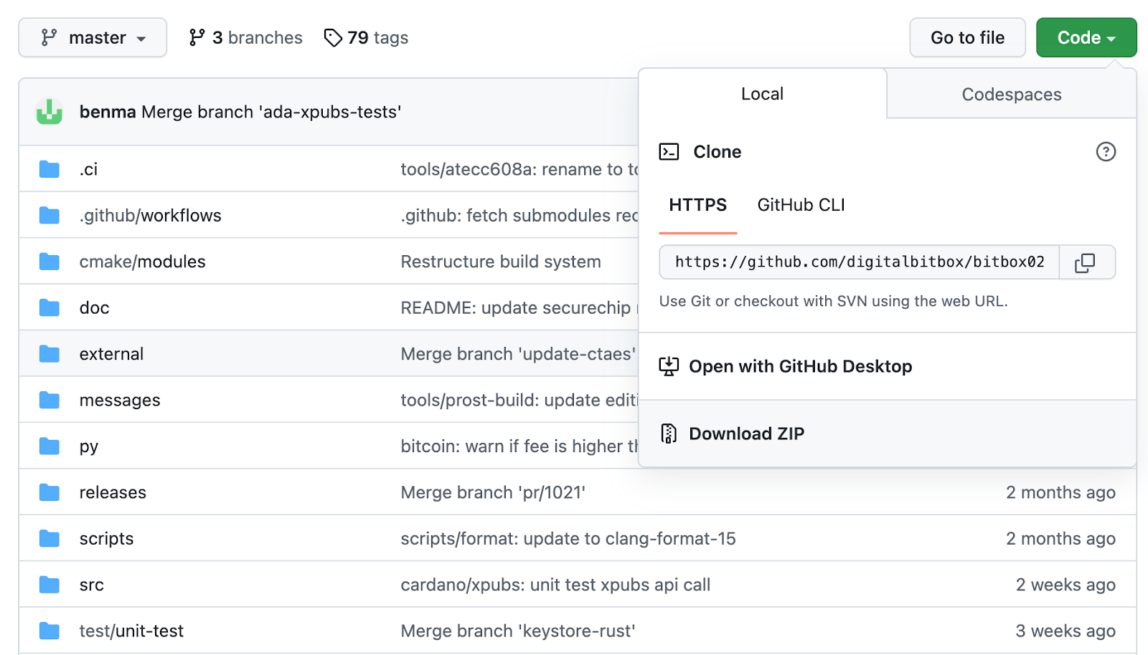Collapse the green Code dropdown button
1148x655 pixels.
pos(1086,38)
